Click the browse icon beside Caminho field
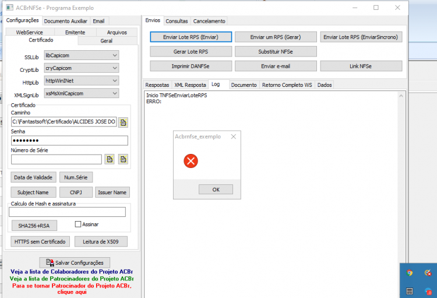Screen dimensions: 437x298 coord(123,122)
